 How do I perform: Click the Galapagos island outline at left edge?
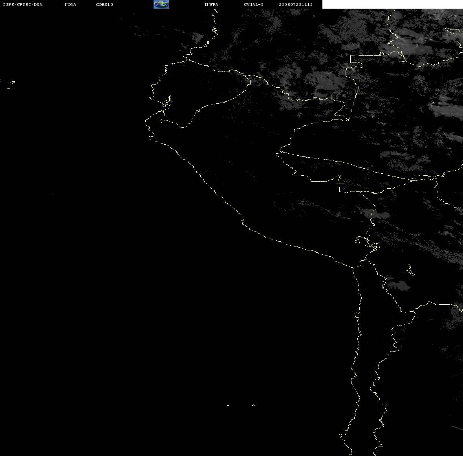(11, 83)
